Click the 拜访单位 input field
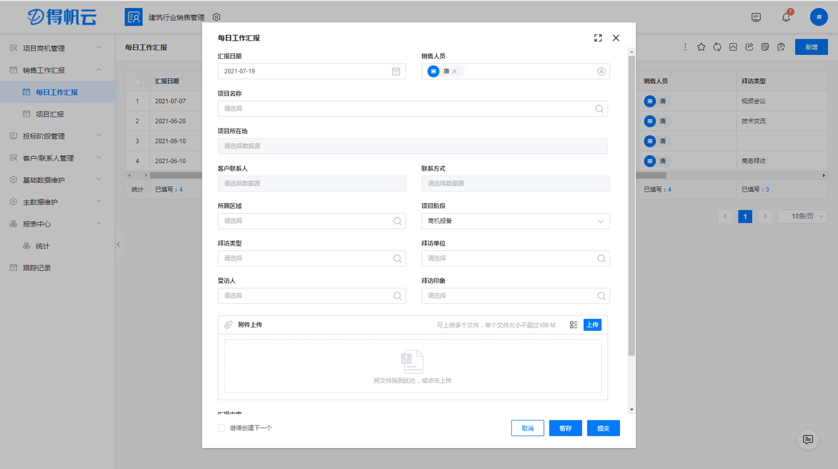The image size is (838, 469). [509, 258]
